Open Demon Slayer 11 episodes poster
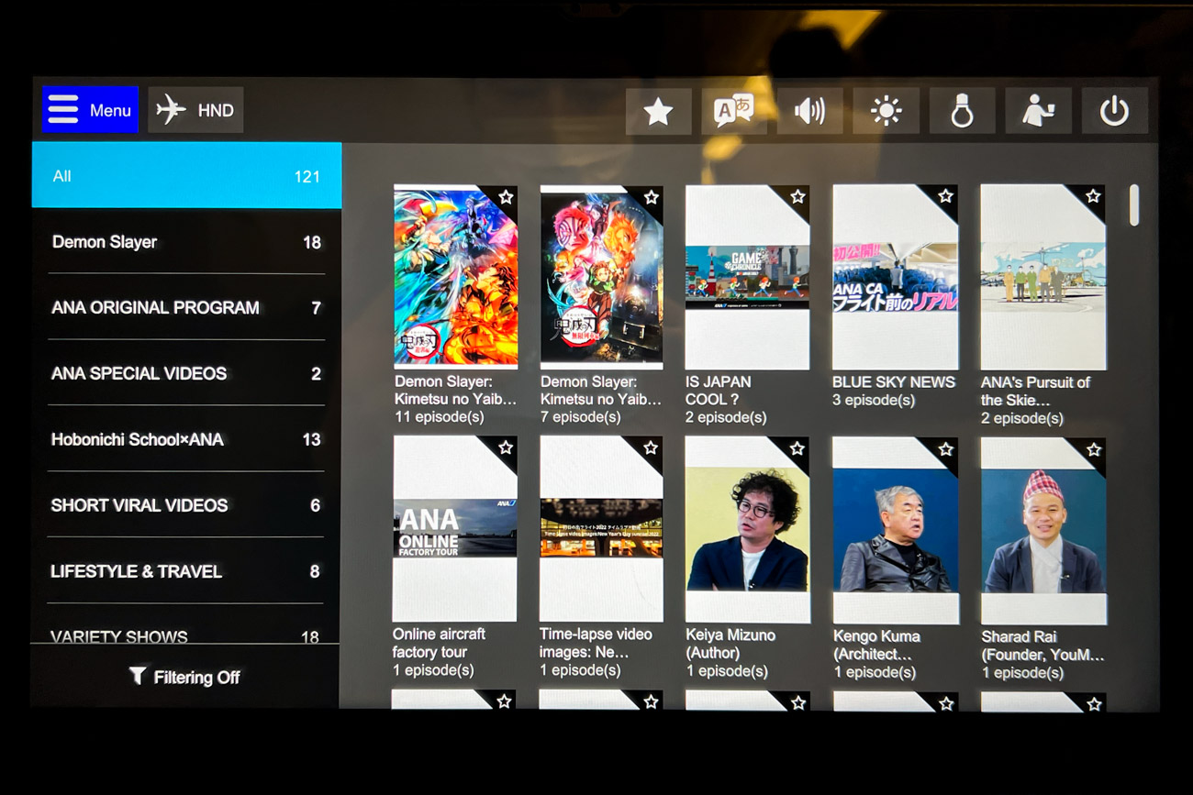The image size is (1193, 795). click(x=455, y=276)
